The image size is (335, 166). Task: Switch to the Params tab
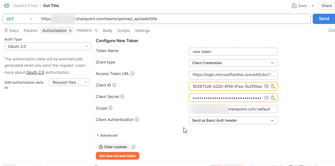point(31,31)
